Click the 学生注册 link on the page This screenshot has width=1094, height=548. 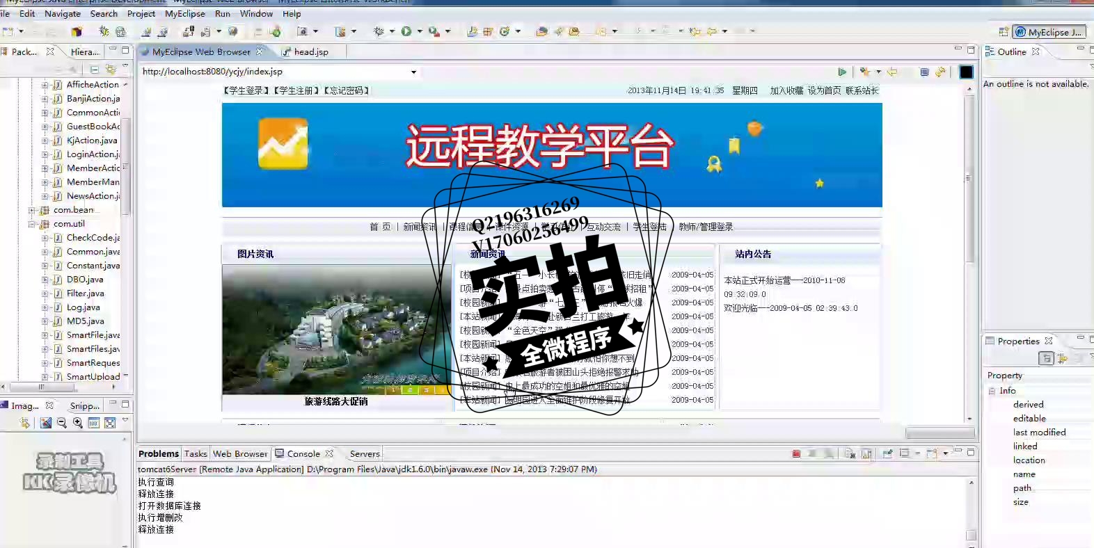coord(296,90)
